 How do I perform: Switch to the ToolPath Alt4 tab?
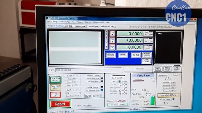(80, 26)
